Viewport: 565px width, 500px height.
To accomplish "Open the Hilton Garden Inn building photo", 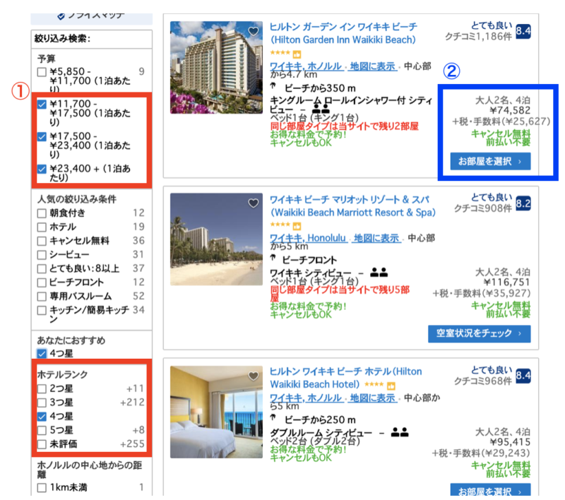I will [x=216, y=67].
